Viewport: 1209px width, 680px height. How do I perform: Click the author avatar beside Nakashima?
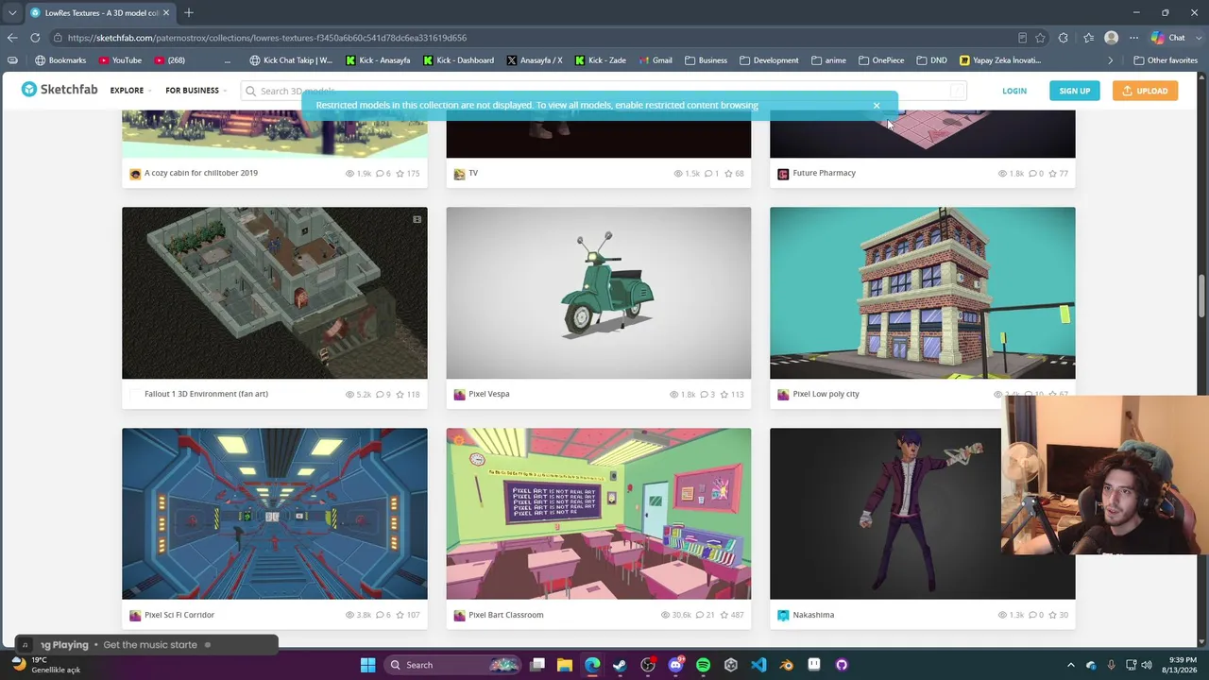pyautogui.click(x=783, y=616)
